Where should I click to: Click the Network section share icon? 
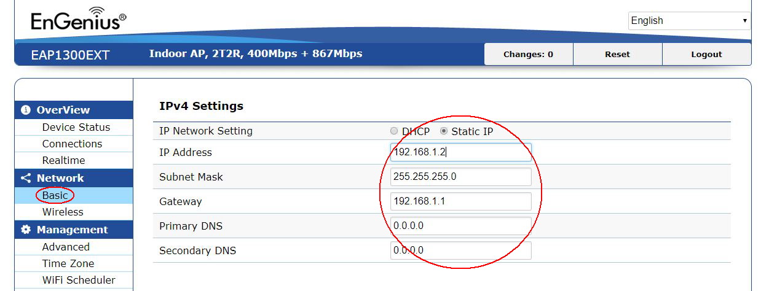[26, 178]
